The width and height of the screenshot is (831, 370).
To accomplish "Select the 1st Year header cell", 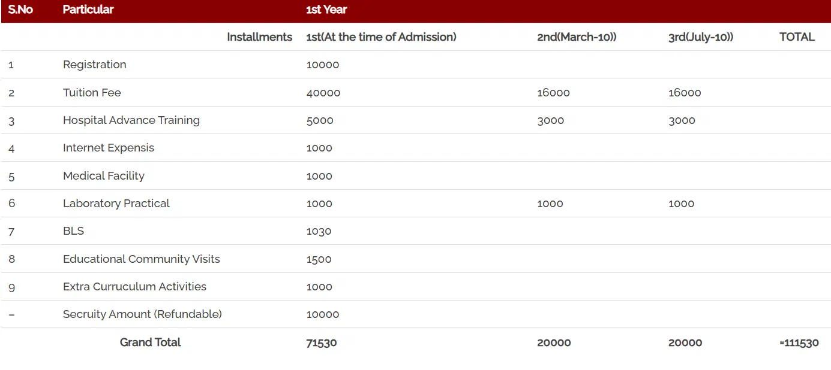I will coord(326,10).
